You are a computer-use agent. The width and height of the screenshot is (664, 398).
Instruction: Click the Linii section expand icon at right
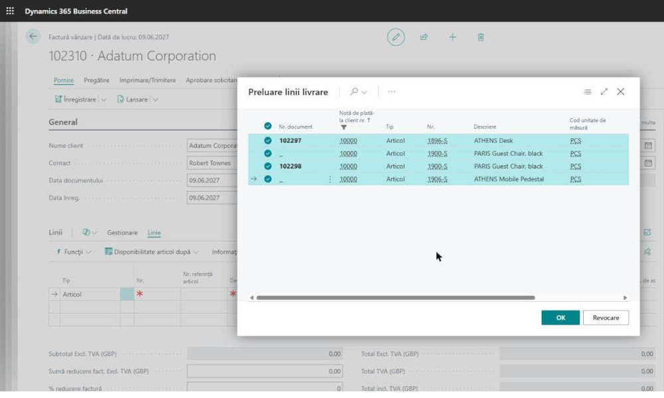click(x=647, y=232)
